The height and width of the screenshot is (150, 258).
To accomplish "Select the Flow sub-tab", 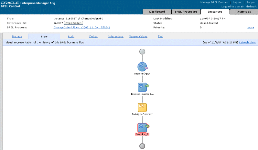I will coord(44,36).
